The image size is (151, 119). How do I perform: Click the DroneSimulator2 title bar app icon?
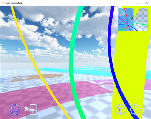pyautogui.click(x=3, y=3)
